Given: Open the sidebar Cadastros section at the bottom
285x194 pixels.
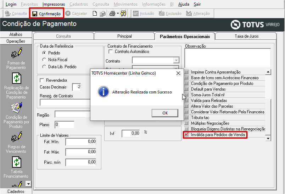Looking at the screenshot, I should (x=16, y=191).
